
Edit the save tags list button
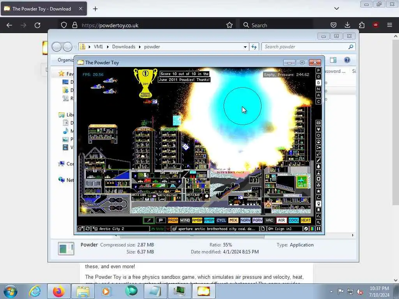[x=215, y=229]
